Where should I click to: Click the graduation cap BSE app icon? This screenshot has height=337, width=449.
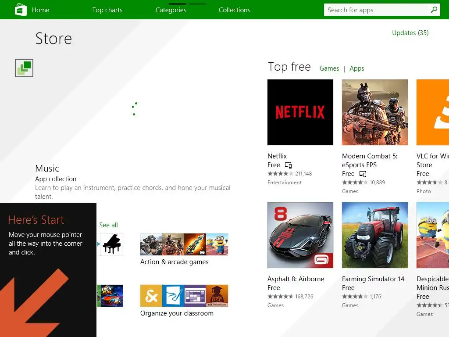pyautogui.click(x=217, y=296)
